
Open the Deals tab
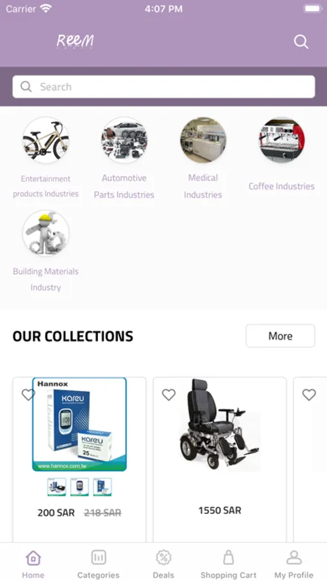coord(163,564)
